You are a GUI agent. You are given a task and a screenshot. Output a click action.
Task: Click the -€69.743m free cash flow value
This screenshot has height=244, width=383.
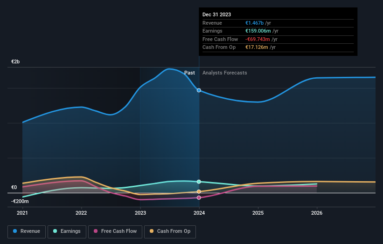[x=258, y=39]
